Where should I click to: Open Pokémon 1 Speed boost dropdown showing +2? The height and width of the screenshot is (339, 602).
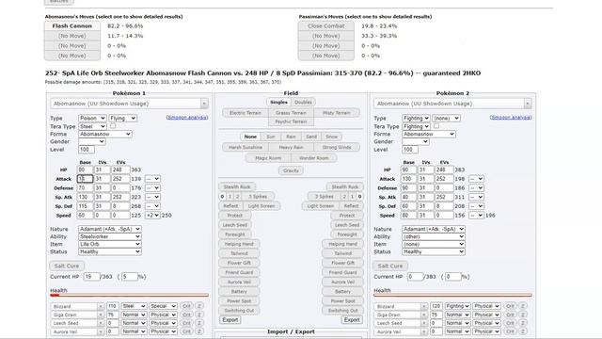[152, 216]
